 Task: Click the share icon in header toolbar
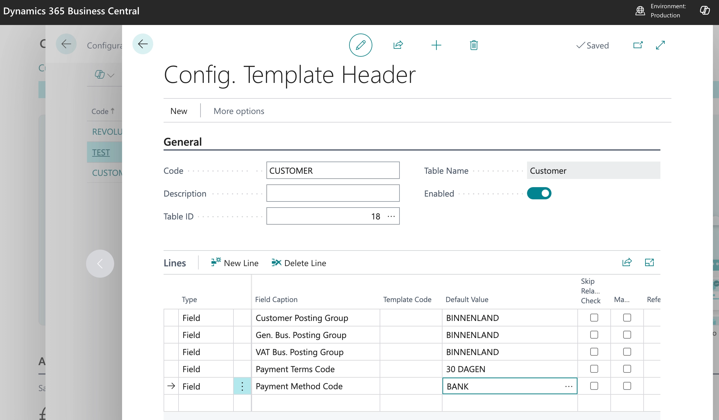click(x=398, y=45)
